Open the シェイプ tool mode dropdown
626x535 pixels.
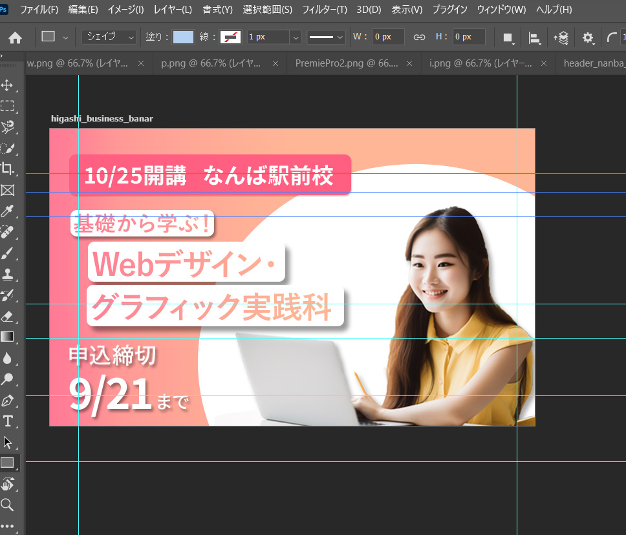click(109, 37)
